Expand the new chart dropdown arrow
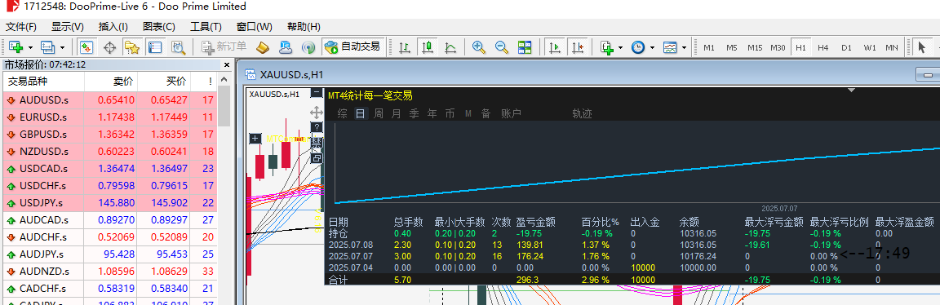 point(30,47)
